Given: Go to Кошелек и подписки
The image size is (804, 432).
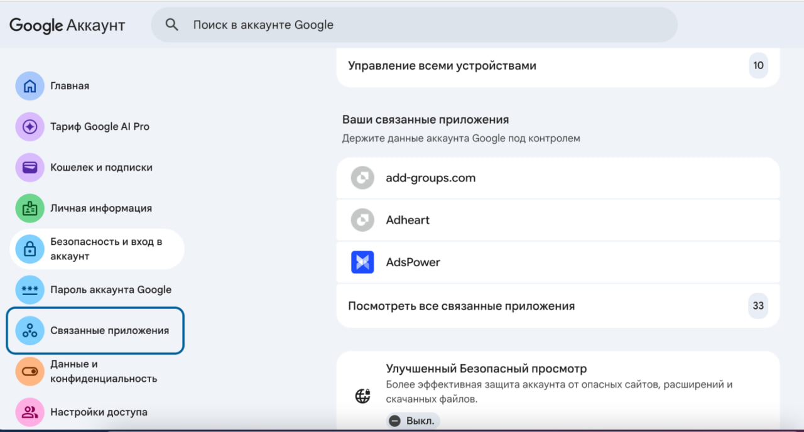Looking at the screenshot, I should 98,168.
